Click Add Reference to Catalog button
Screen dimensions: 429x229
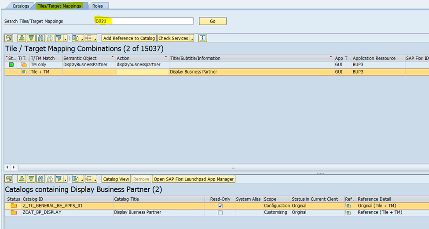[x=129, y=38]
